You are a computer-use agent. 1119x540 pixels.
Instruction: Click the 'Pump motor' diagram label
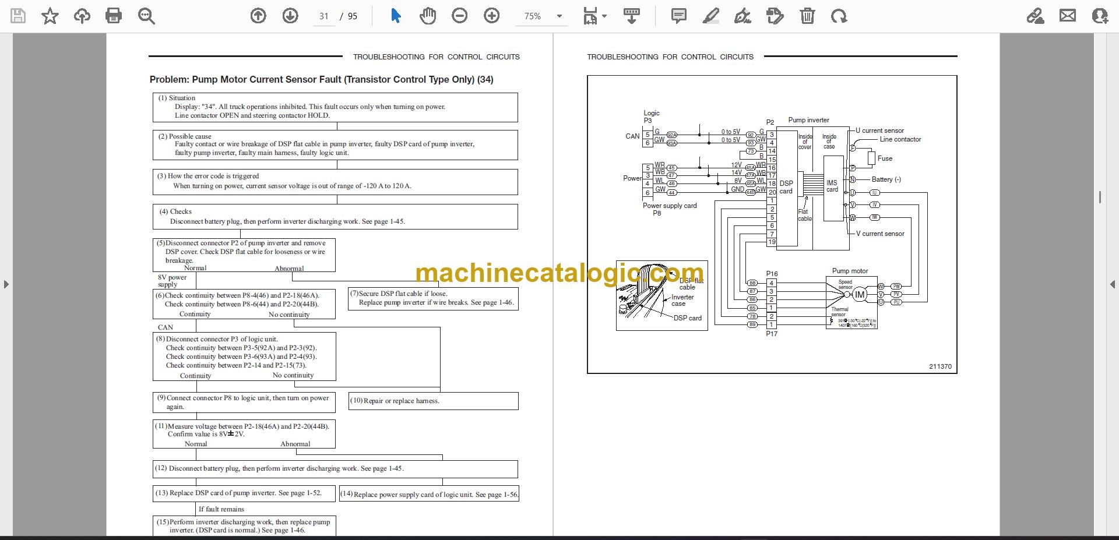[x=850, y=271]
